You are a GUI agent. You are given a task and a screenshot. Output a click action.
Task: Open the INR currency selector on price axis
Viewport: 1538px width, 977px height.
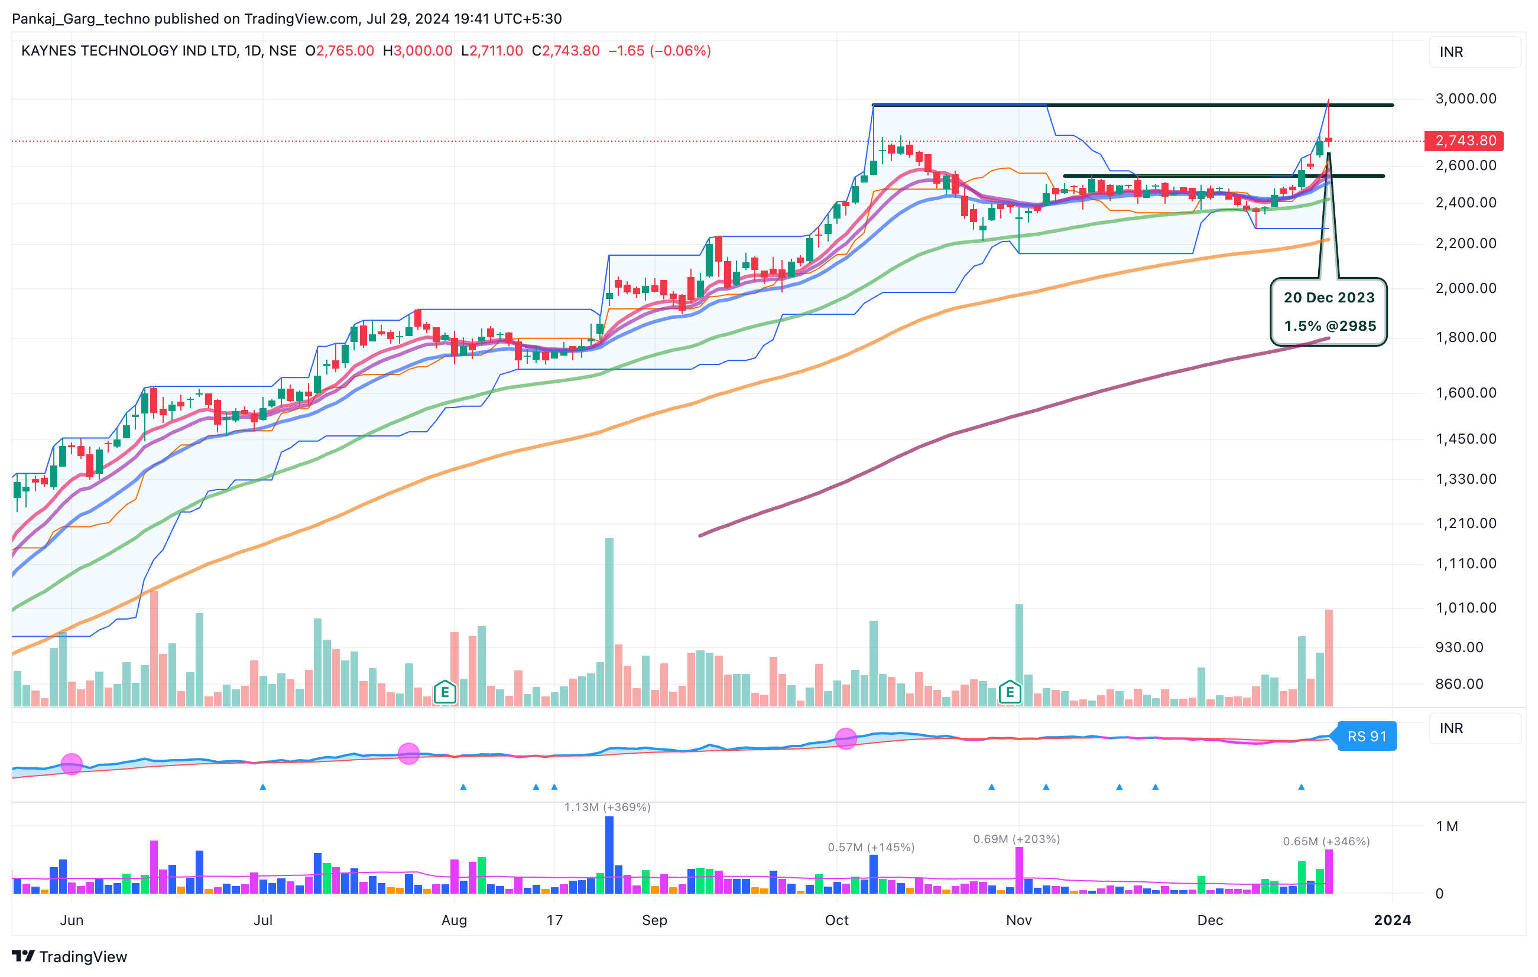pos(1474,52)
